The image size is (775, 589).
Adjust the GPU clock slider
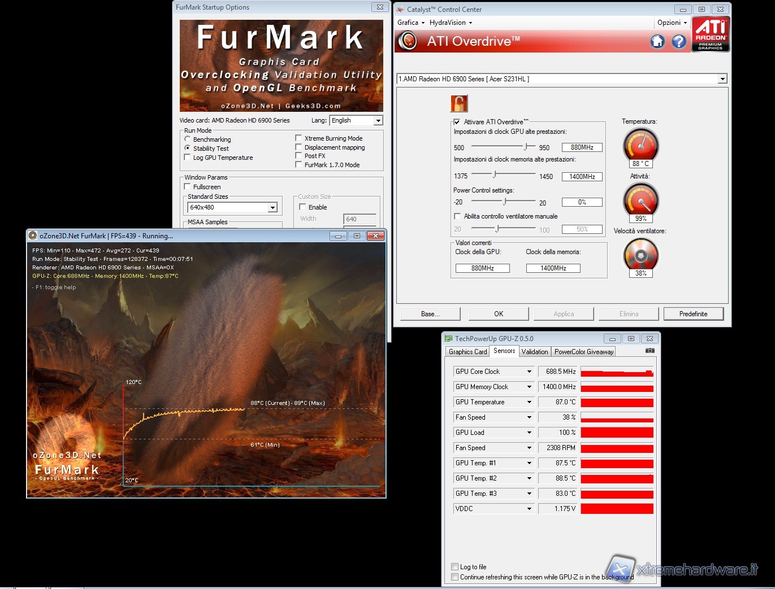click(x=526, y=147)
